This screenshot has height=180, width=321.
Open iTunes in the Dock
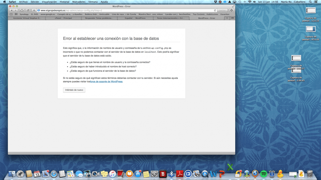(112, 174)
